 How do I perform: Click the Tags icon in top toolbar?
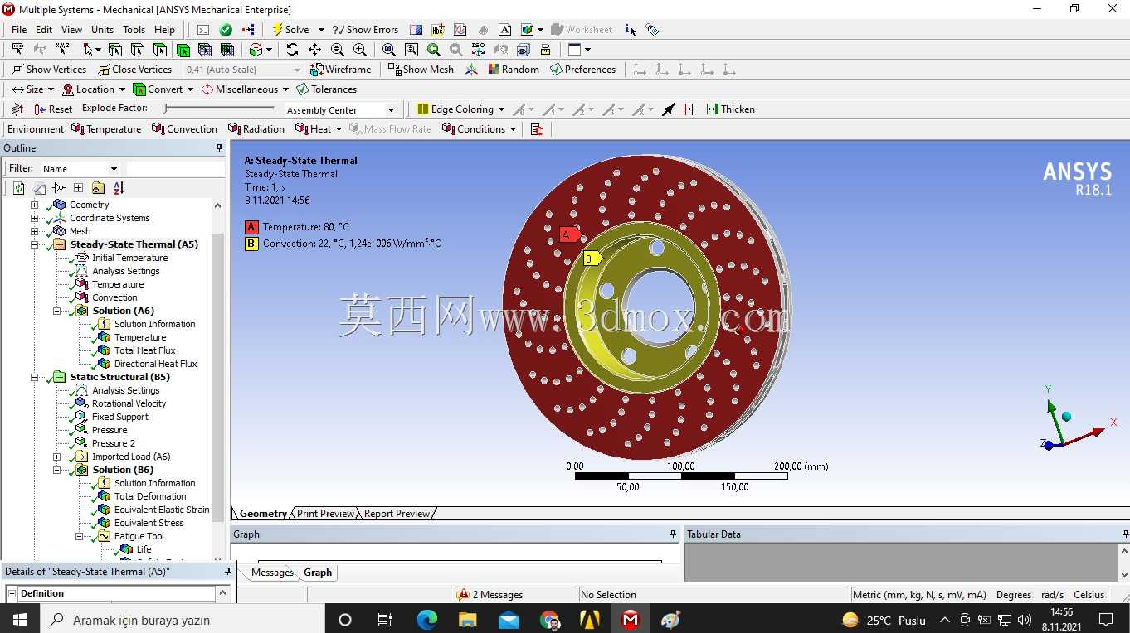(652, 30)
